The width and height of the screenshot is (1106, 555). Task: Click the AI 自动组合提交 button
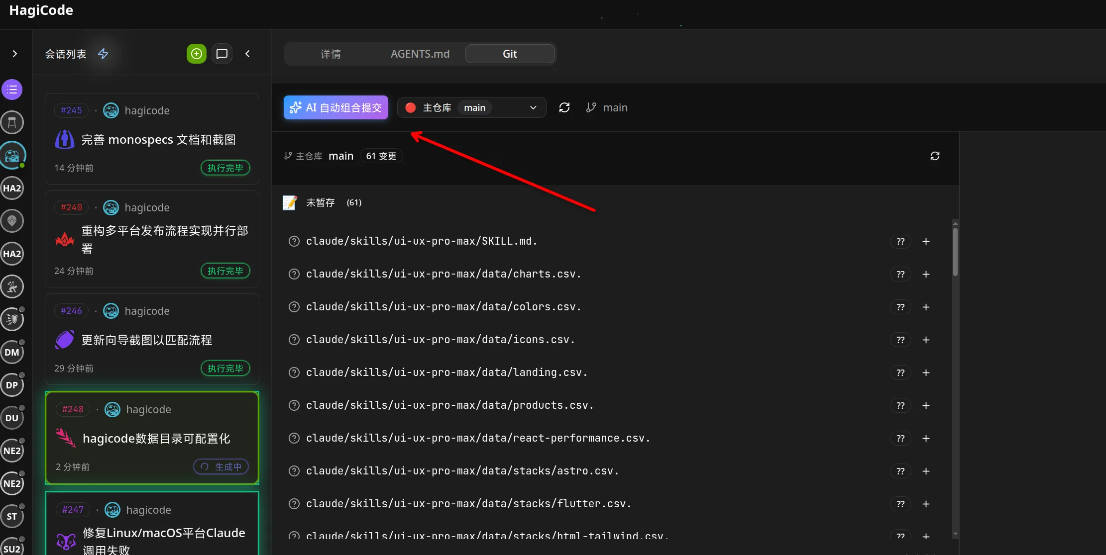click(336, 107)
